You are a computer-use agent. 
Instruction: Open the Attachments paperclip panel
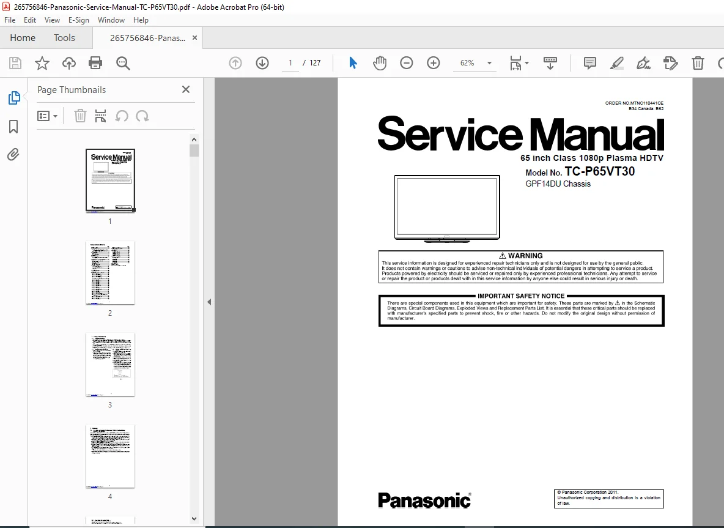[x=13, y=154]
